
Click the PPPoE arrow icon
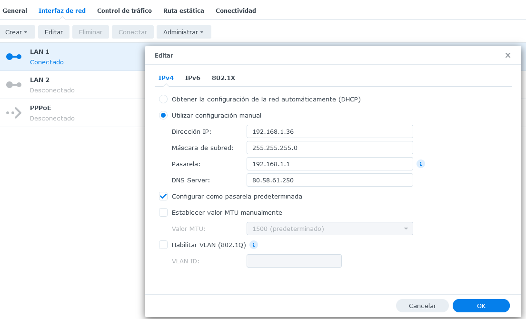tap(14, 113)
